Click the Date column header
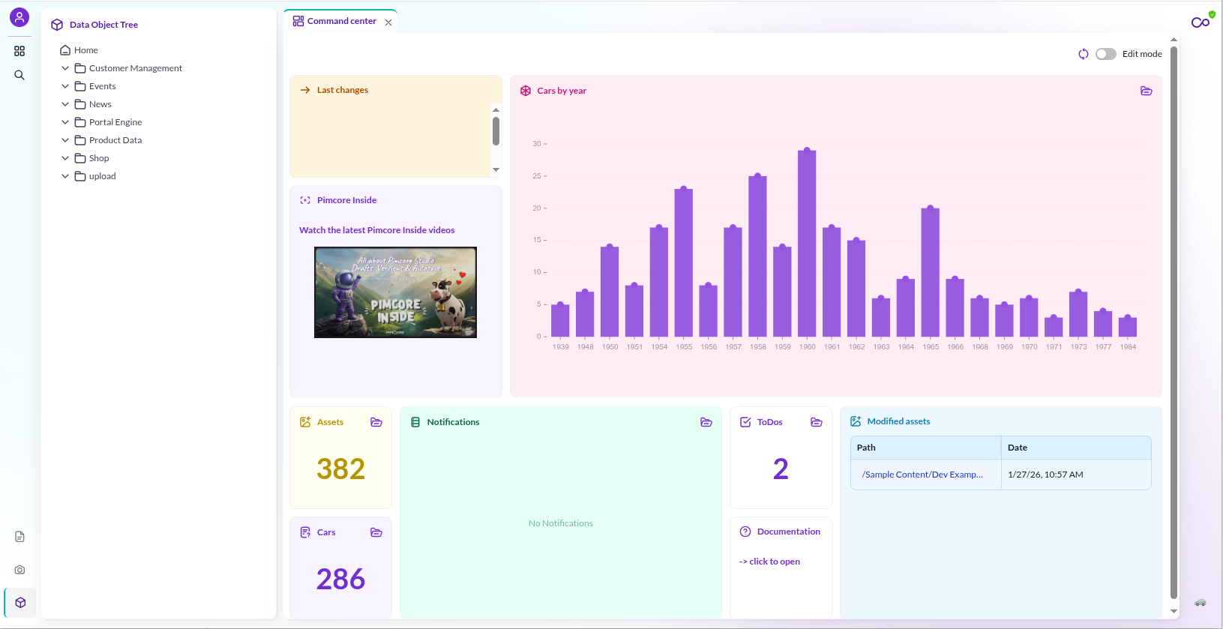The width and height of the screenshot is (1223, 629). 1076,448
